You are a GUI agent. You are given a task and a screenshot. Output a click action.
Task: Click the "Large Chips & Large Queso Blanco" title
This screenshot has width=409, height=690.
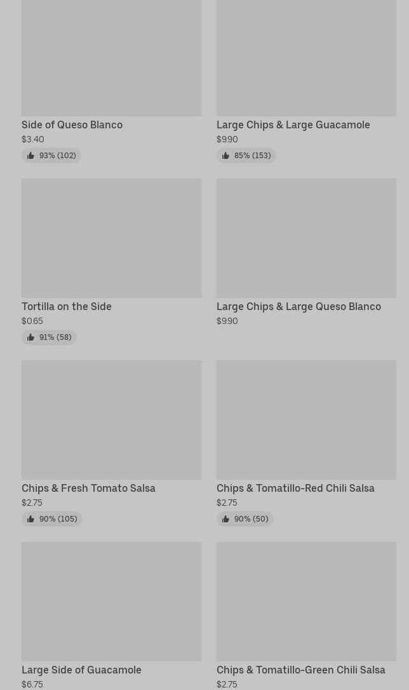298,307
